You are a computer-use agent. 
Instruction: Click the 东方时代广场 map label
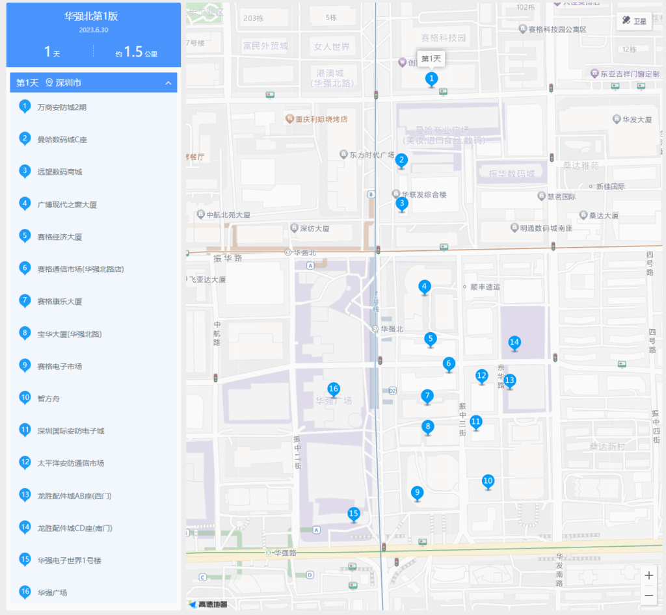[x=371, y=155]
